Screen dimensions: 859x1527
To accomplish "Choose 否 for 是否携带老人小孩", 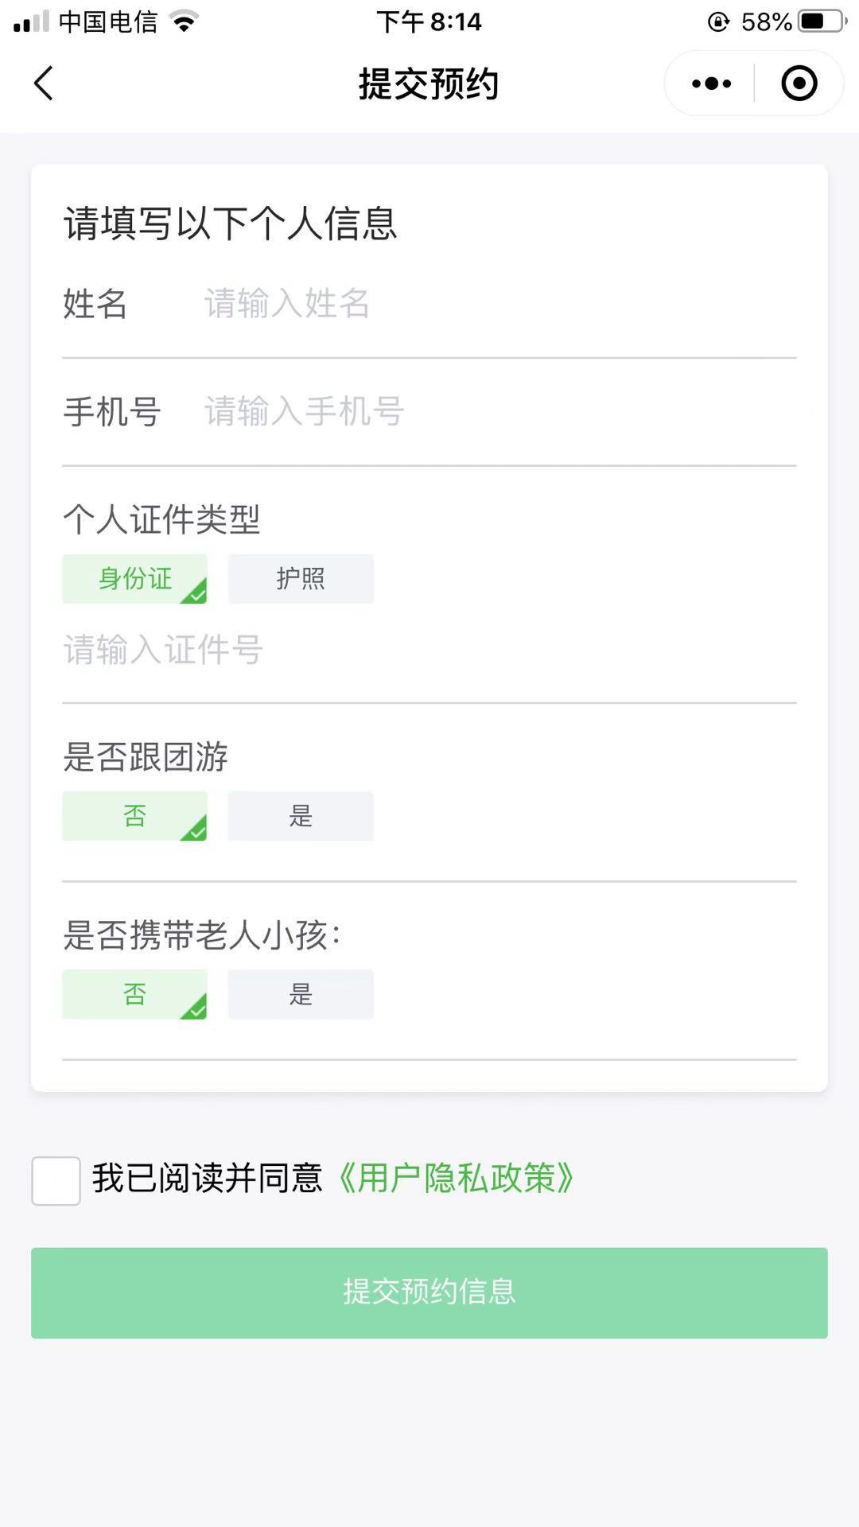I will [x=134, y=994].
